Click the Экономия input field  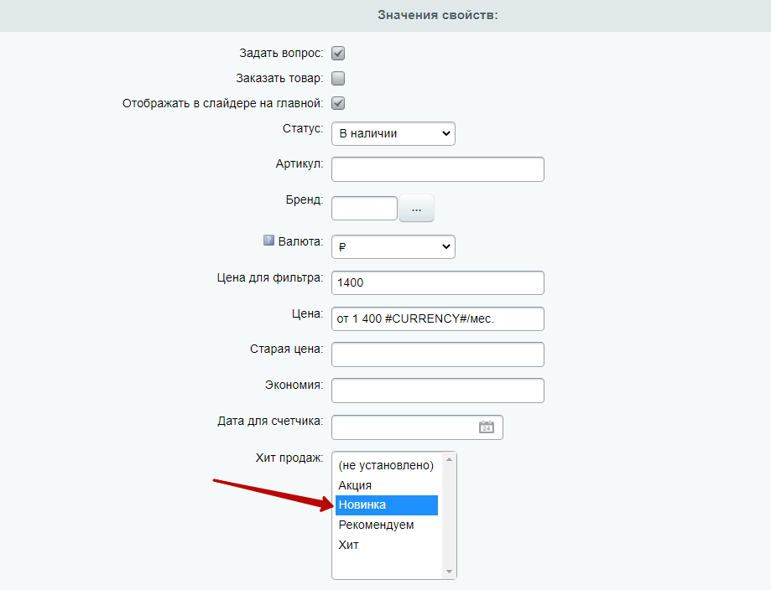438,391
